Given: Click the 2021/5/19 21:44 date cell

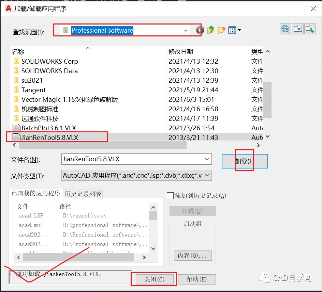Looking at the screenshot, I should click(x=193, y=90).
